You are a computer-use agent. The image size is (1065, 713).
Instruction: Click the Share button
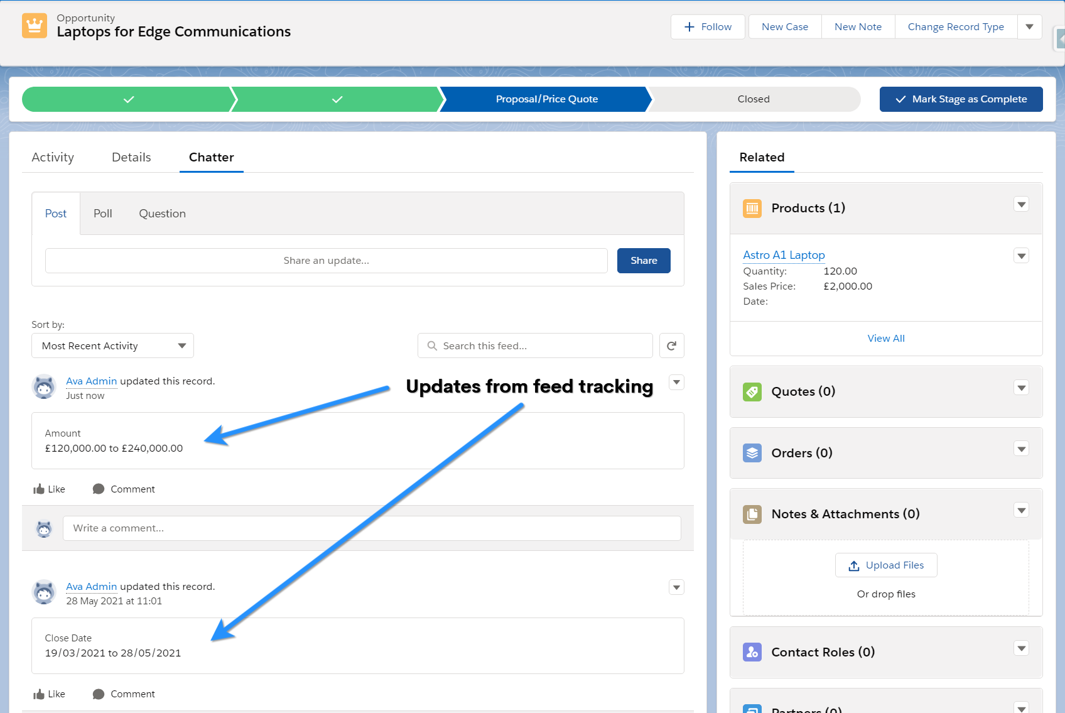(x=644, y=261)
